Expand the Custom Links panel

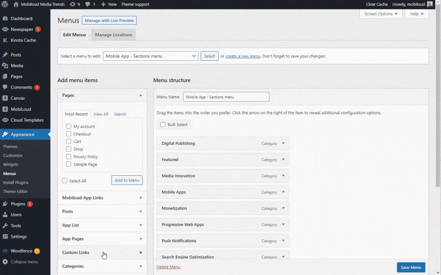click(102, 253)
